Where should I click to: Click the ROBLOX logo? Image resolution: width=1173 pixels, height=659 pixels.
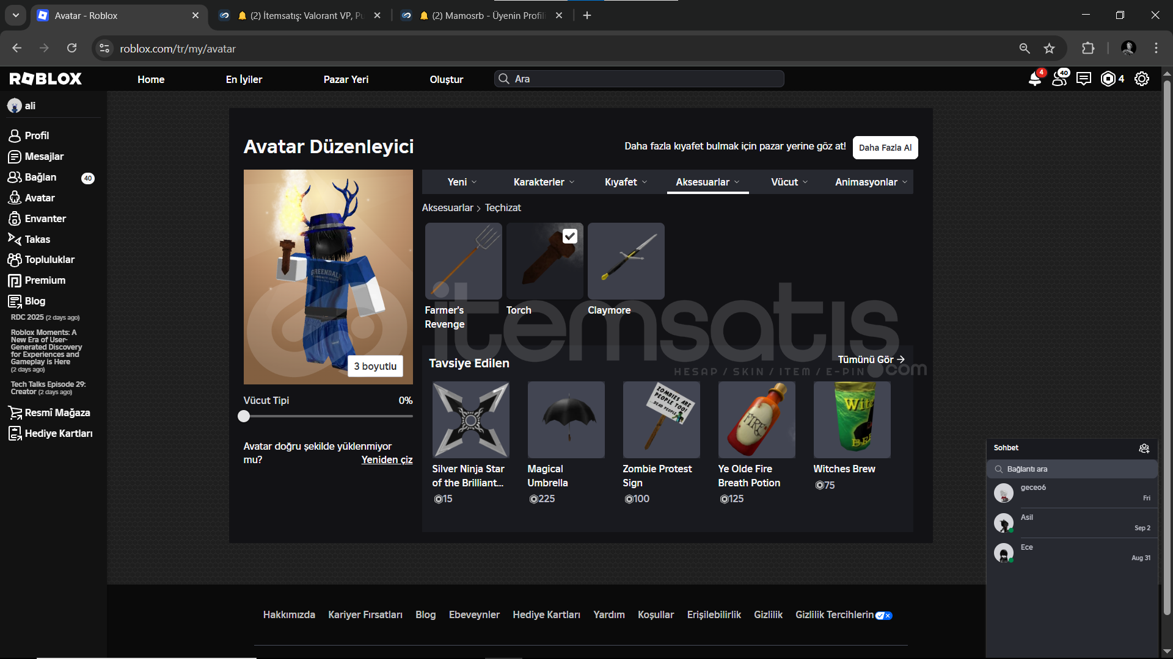pos(45,79)
